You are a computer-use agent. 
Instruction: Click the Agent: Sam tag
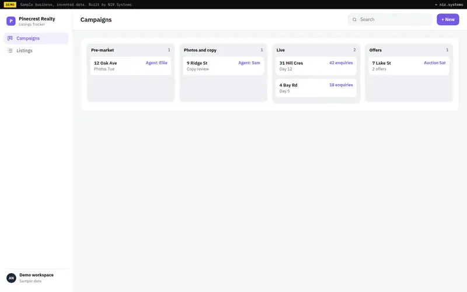pyautogui.click(x=249, y=63)
